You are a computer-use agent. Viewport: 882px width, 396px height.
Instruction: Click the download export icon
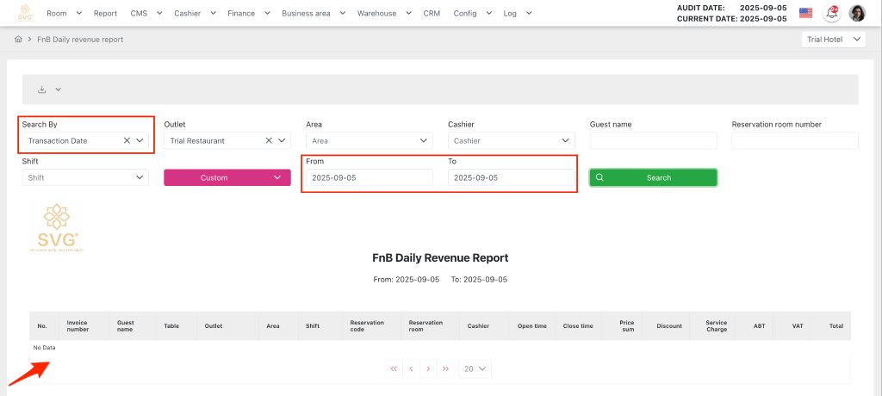(41, 90)
